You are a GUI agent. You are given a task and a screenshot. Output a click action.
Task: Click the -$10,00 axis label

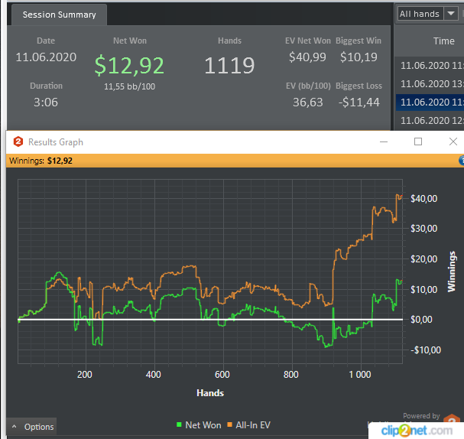point(426,350)
